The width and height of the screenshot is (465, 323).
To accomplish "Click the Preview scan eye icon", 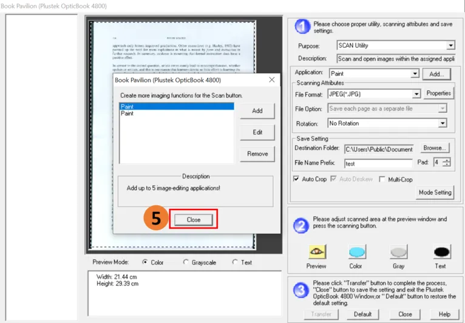I will (x=317, y=252).
